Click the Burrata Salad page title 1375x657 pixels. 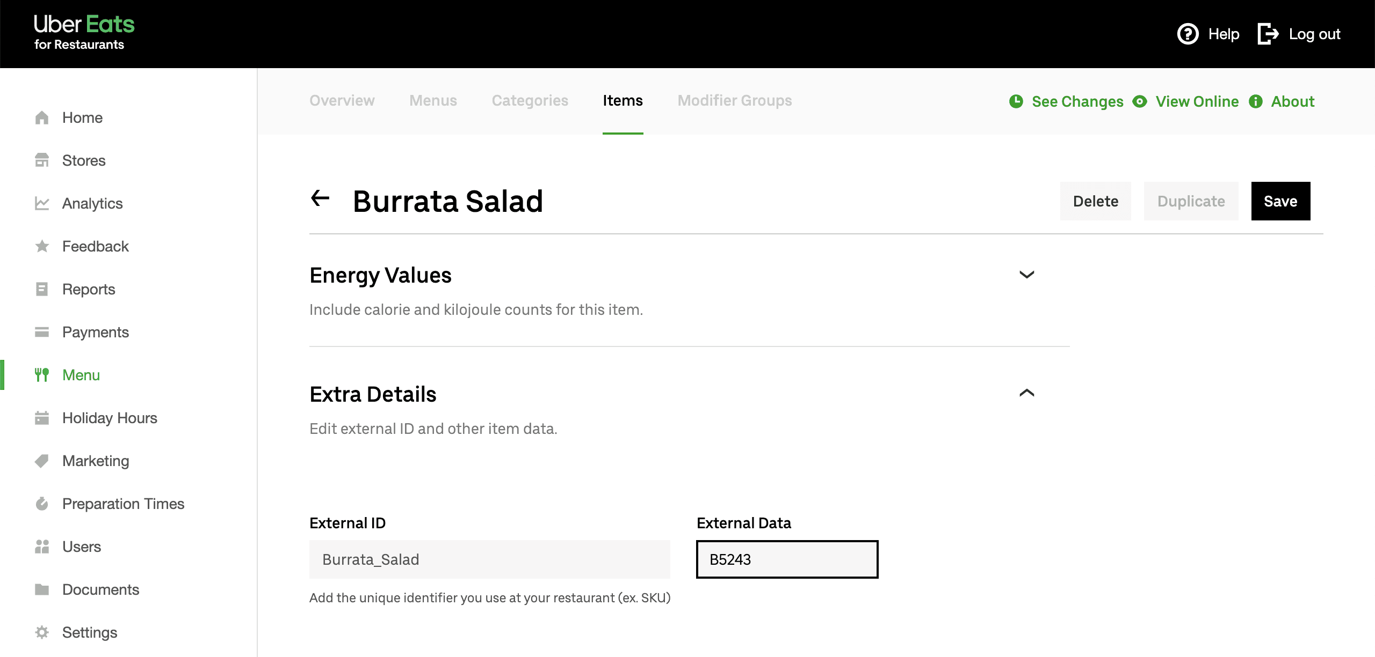(x=448, y=201)
